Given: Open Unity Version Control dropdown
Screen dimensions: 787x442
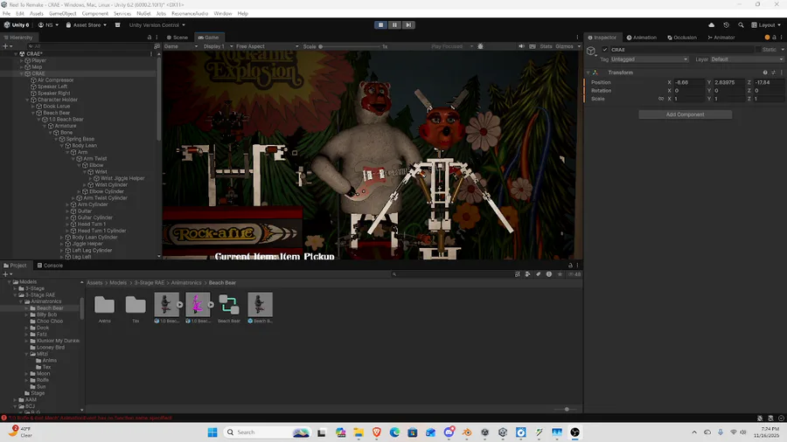Looking at the screenshot, I should pyautogui.click(x=157, y=25).
